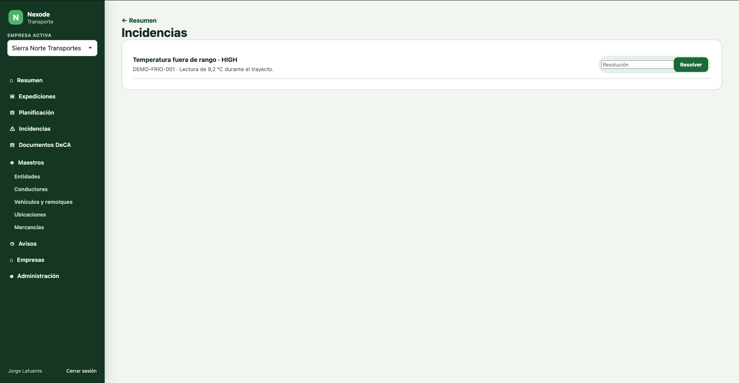Click the clock icon beside Avisos
Image resolution: width=739 pixels, height=383 pixels.
12,244
